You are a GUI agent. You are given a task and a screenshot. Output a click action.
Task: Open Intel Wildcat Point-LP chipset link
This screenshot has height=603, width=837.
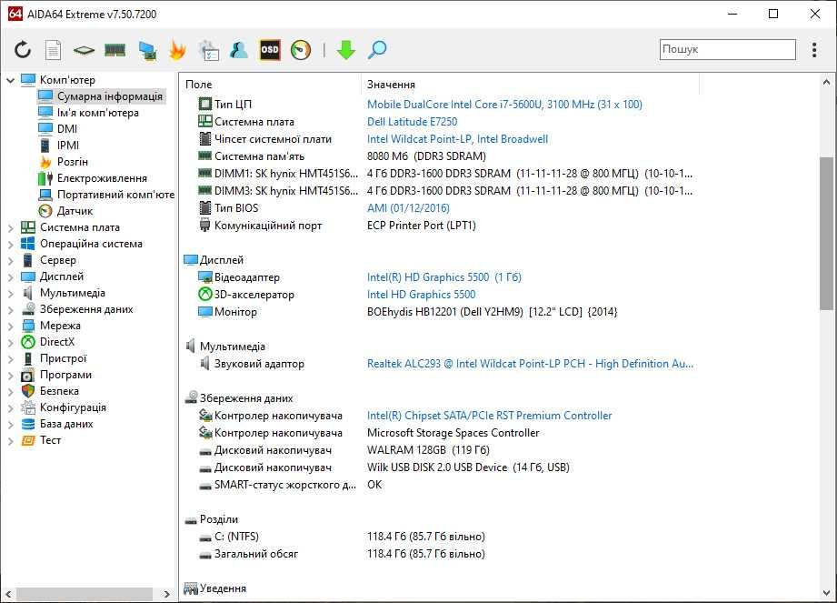point(457,139)
